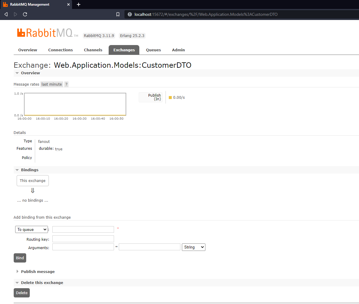Screen dimensions: 359x304
Task: Focus the destination queue name field
Action: (83, 229)
